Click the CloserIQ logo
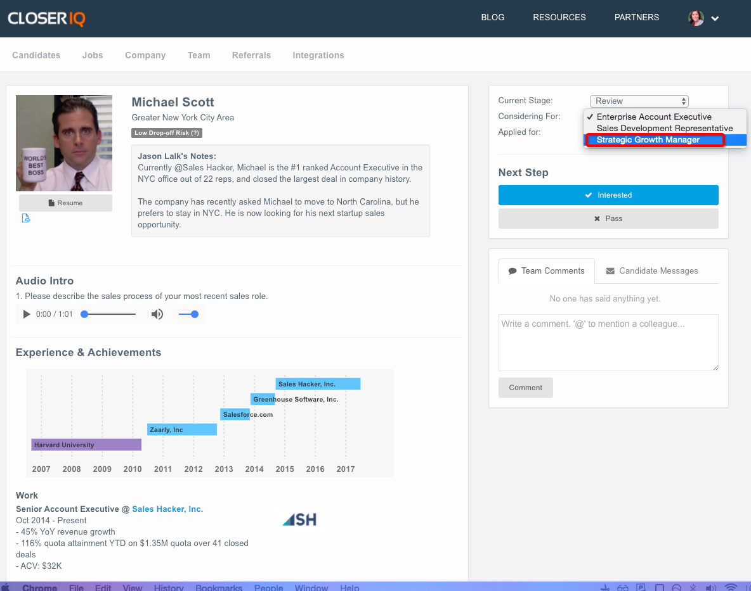The image size is (751, 591). [47, 18]
